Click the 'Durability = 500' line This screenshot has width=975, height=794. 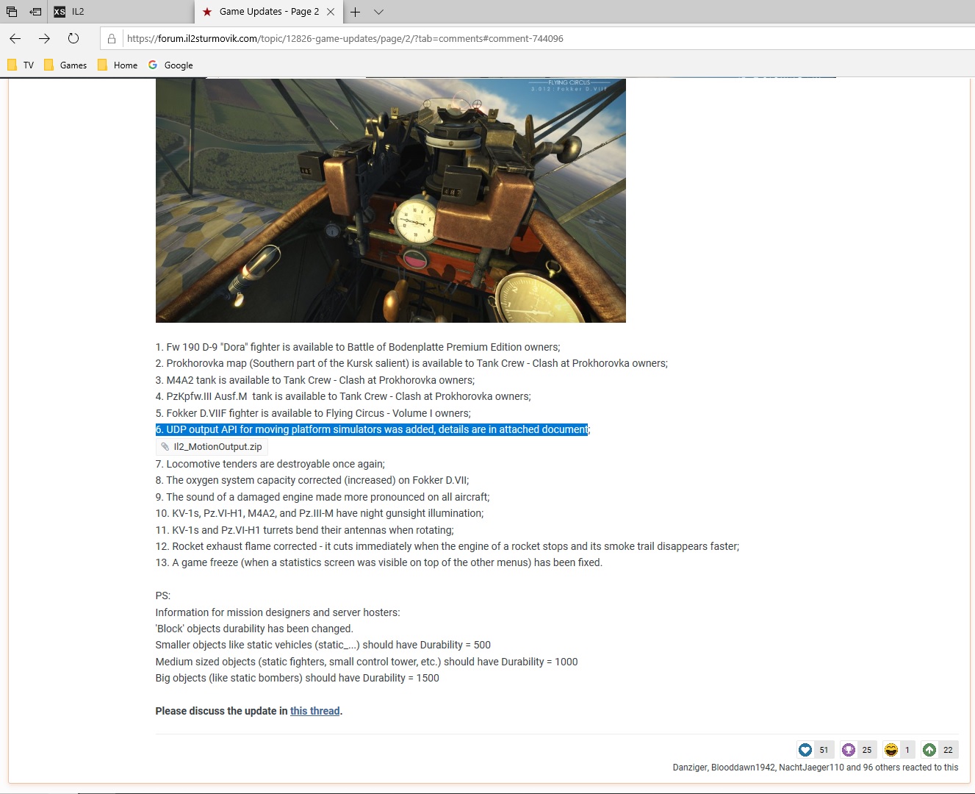tap(323, 645)
